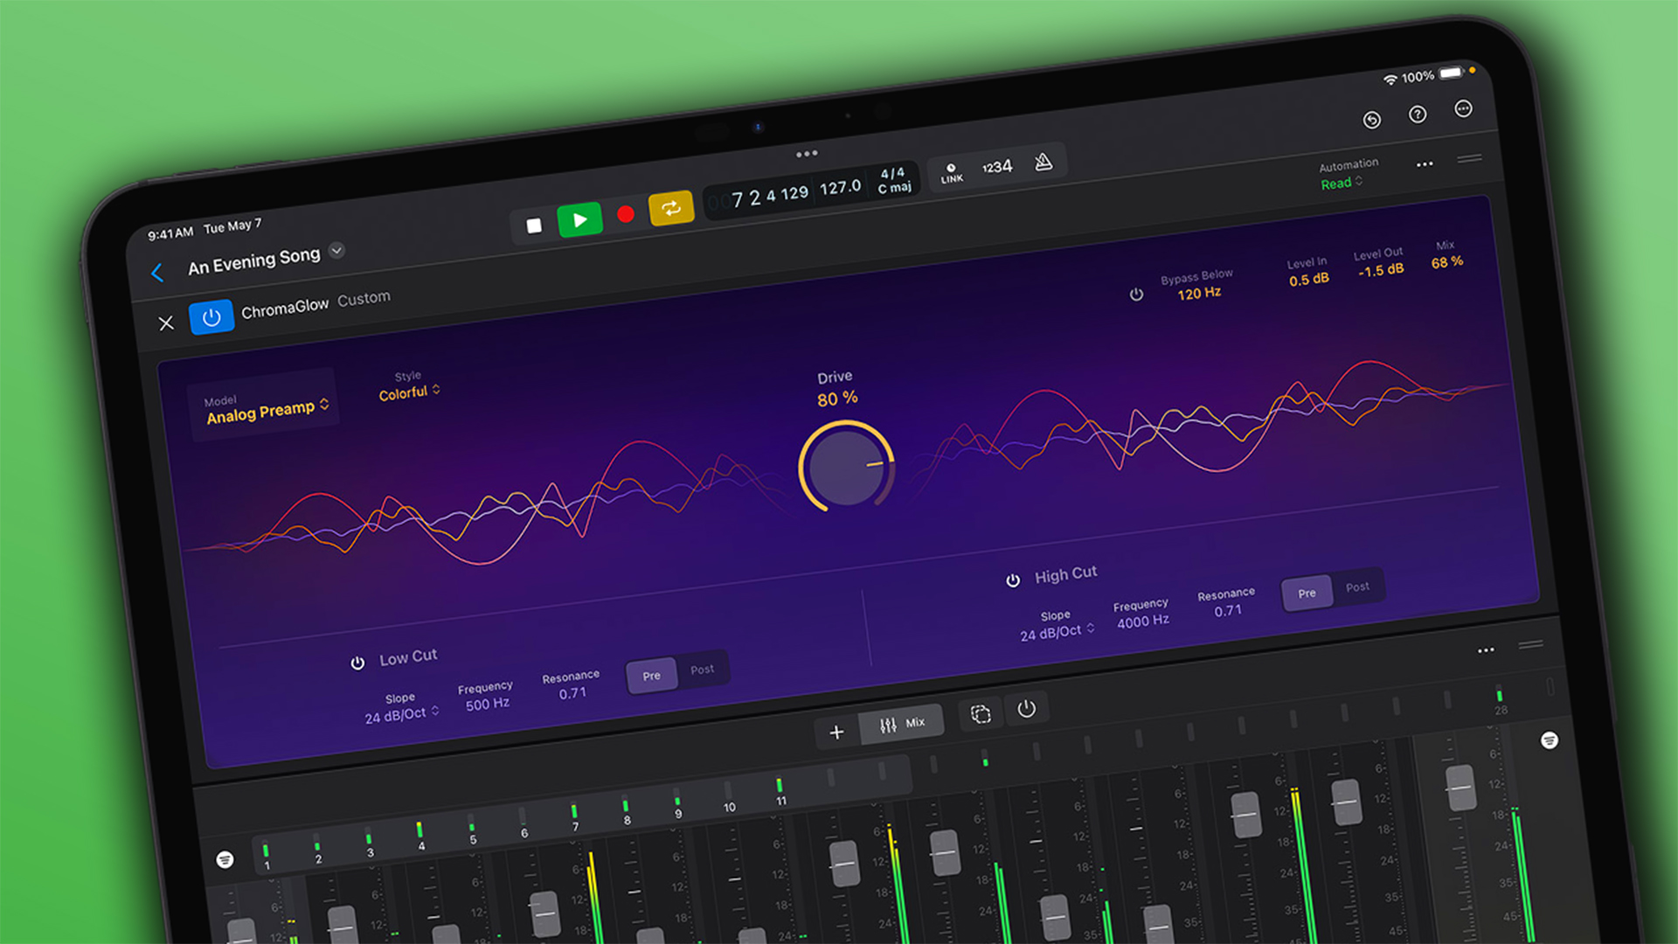Click the Wi-Fi status icon
The width and height of the screenshot is (1678, 944).
pos(1390,80)
